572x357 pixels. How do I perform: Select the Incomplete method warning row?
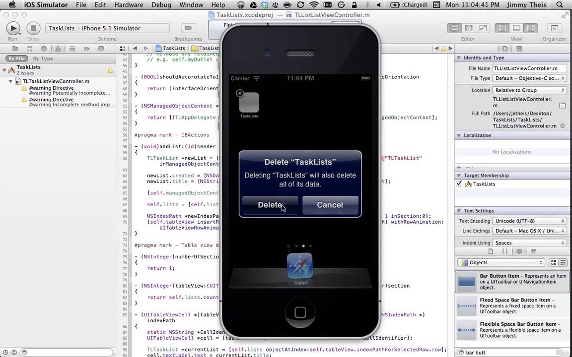pos(66,102)
